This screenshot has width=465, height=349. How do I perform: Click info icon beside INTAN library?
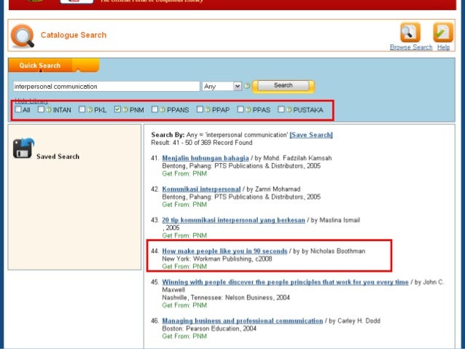pyautogui.click(x=49, y=110)
